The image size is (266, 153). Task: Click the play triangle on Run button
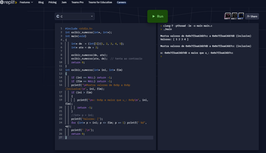click(153, 16)
